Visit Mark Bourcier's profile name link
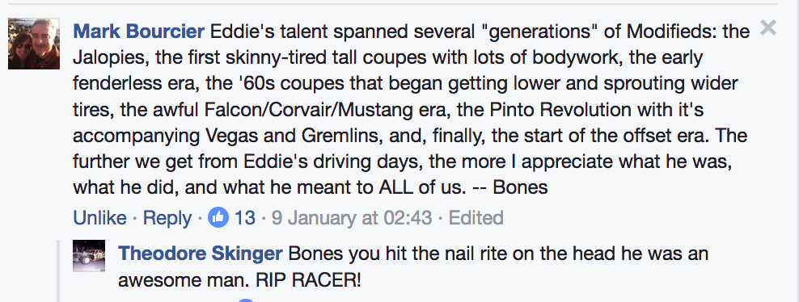Image resolution: width=799 pixels, height=302 pixels. pyautogui.click(x=138, y=32)
